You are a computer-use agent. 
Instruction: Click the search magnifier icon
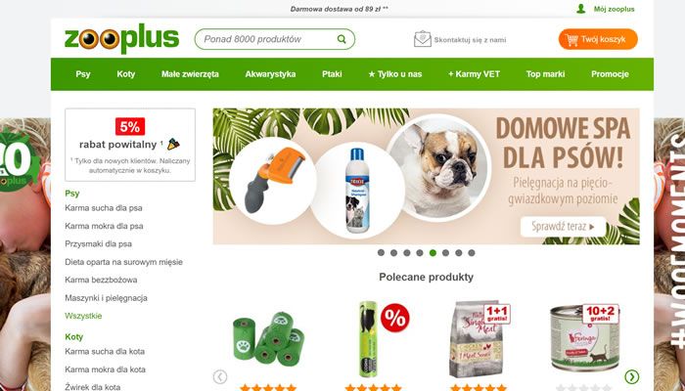tap(342, 39)
